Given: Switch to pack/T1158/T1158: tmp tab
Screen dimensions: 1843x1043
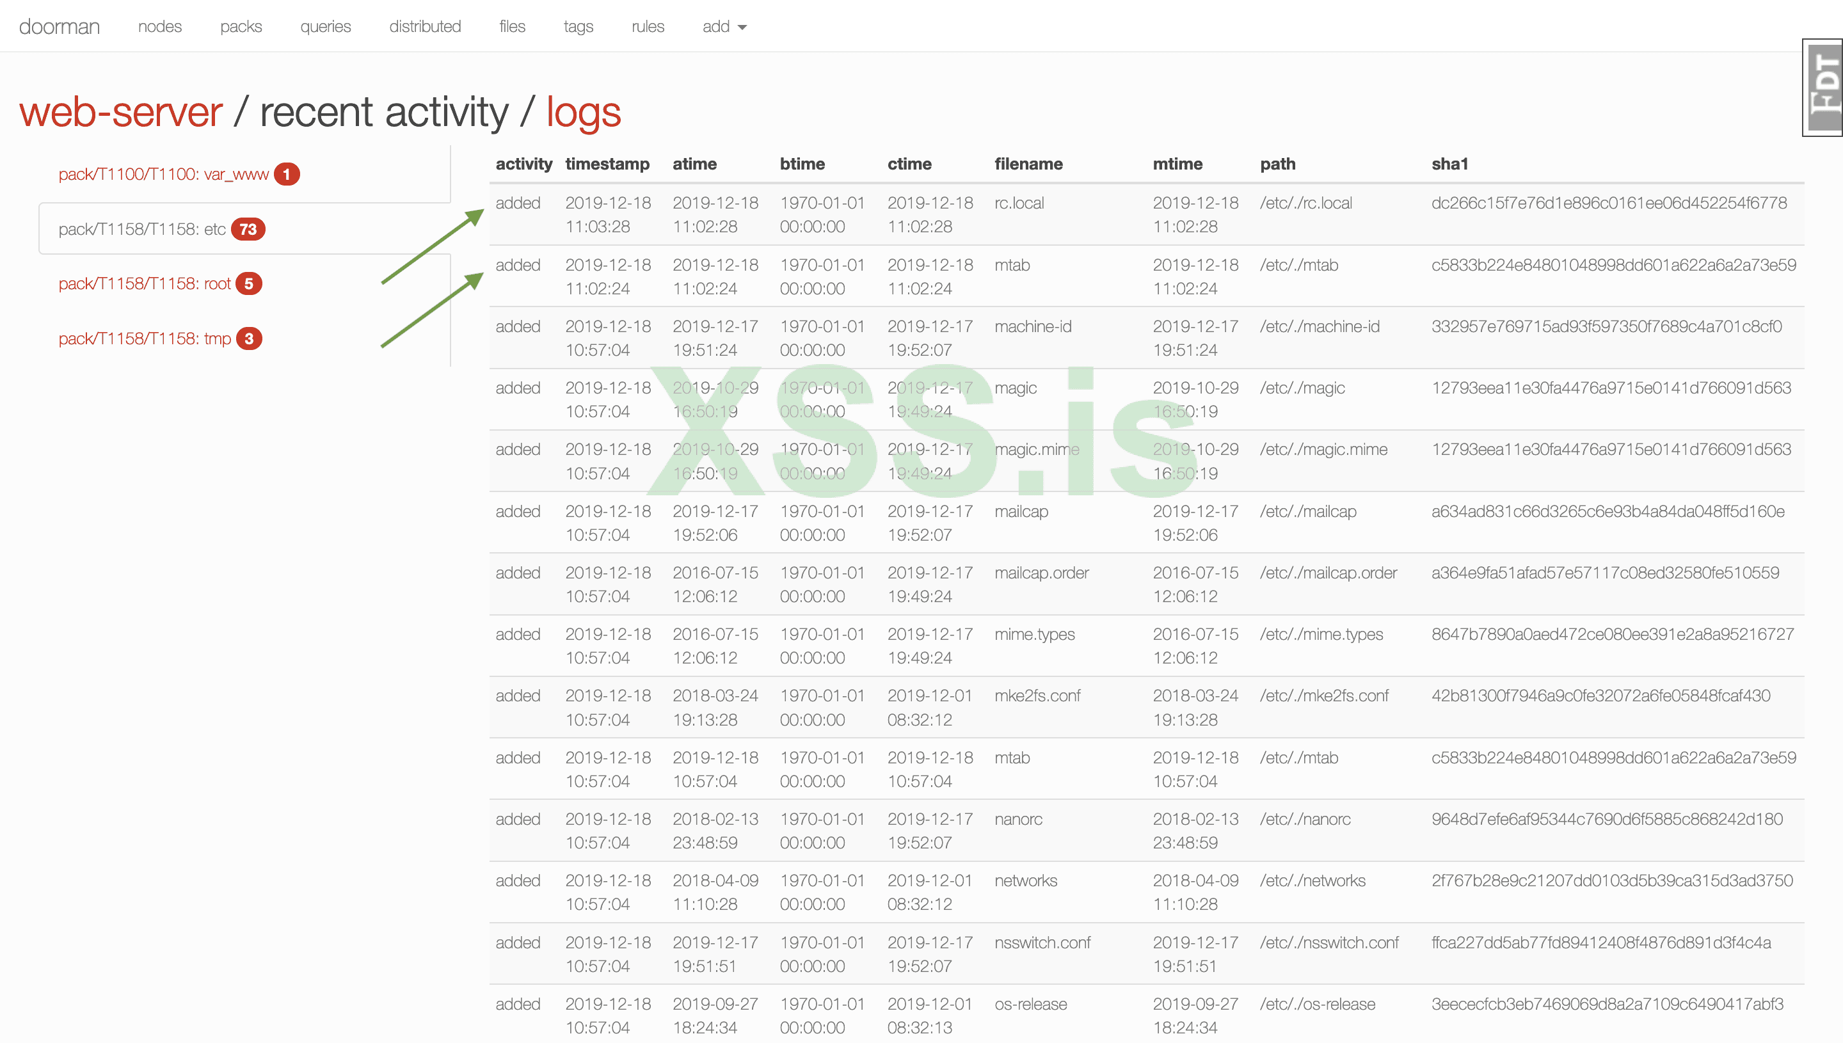Looking at the screenshot, I should (145, 339).
